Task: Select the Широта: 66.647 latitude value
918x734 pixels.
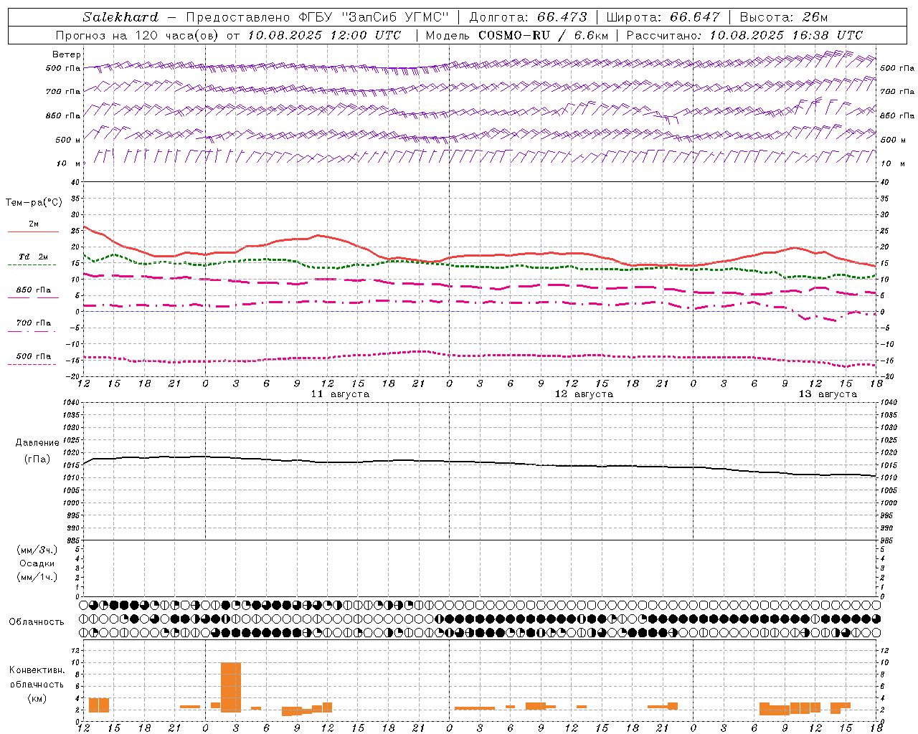Action: [x=663, y=17]
